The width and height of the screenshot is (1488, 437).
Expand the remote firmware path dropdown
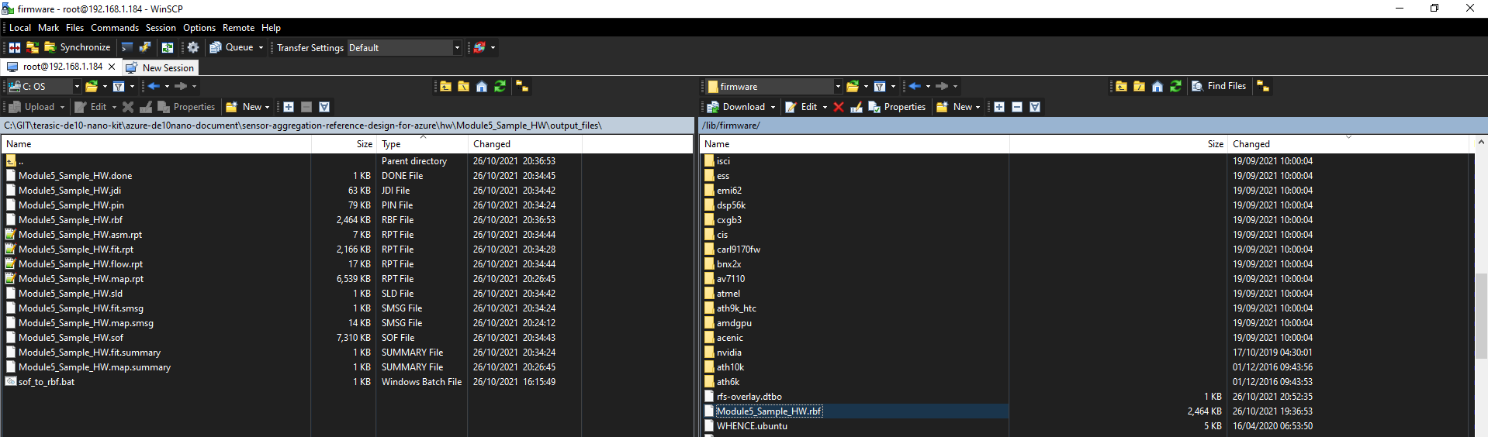point(838,86)
